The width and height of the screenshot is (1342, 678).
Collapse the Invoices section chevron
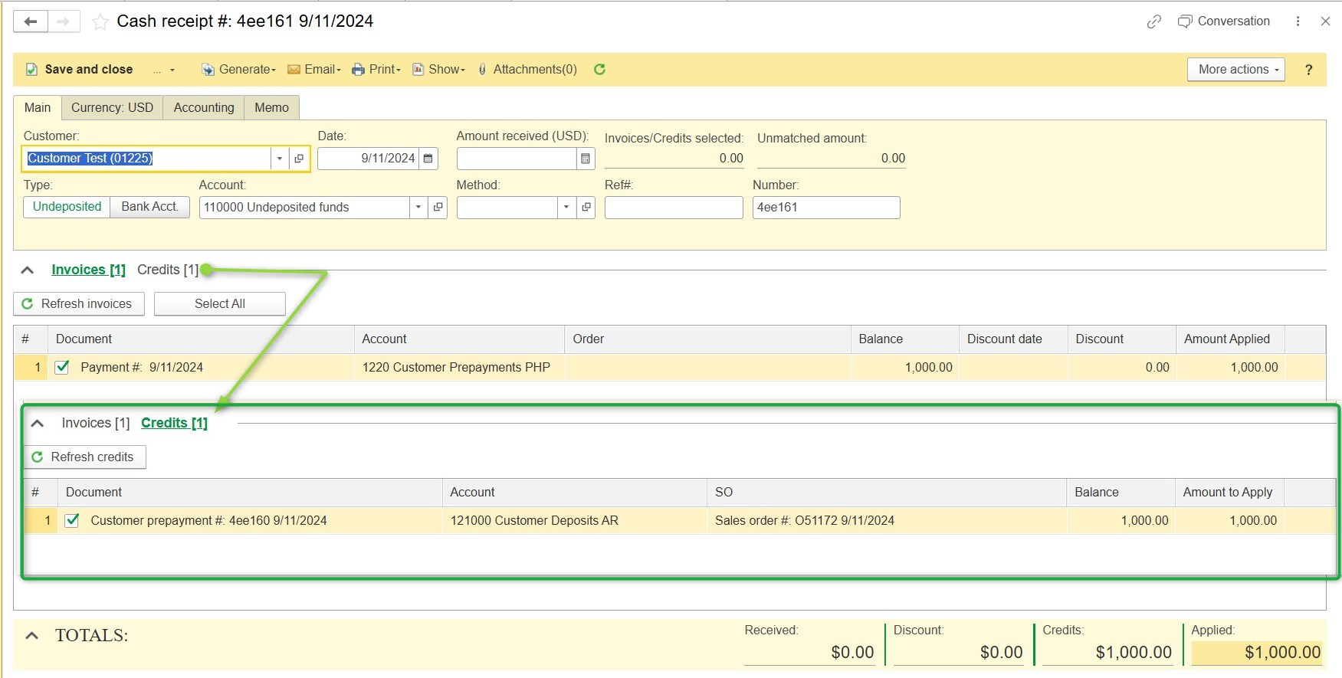(28, 270)
